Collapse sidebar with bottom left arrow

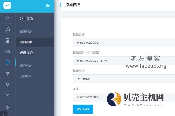click(3, 114)
